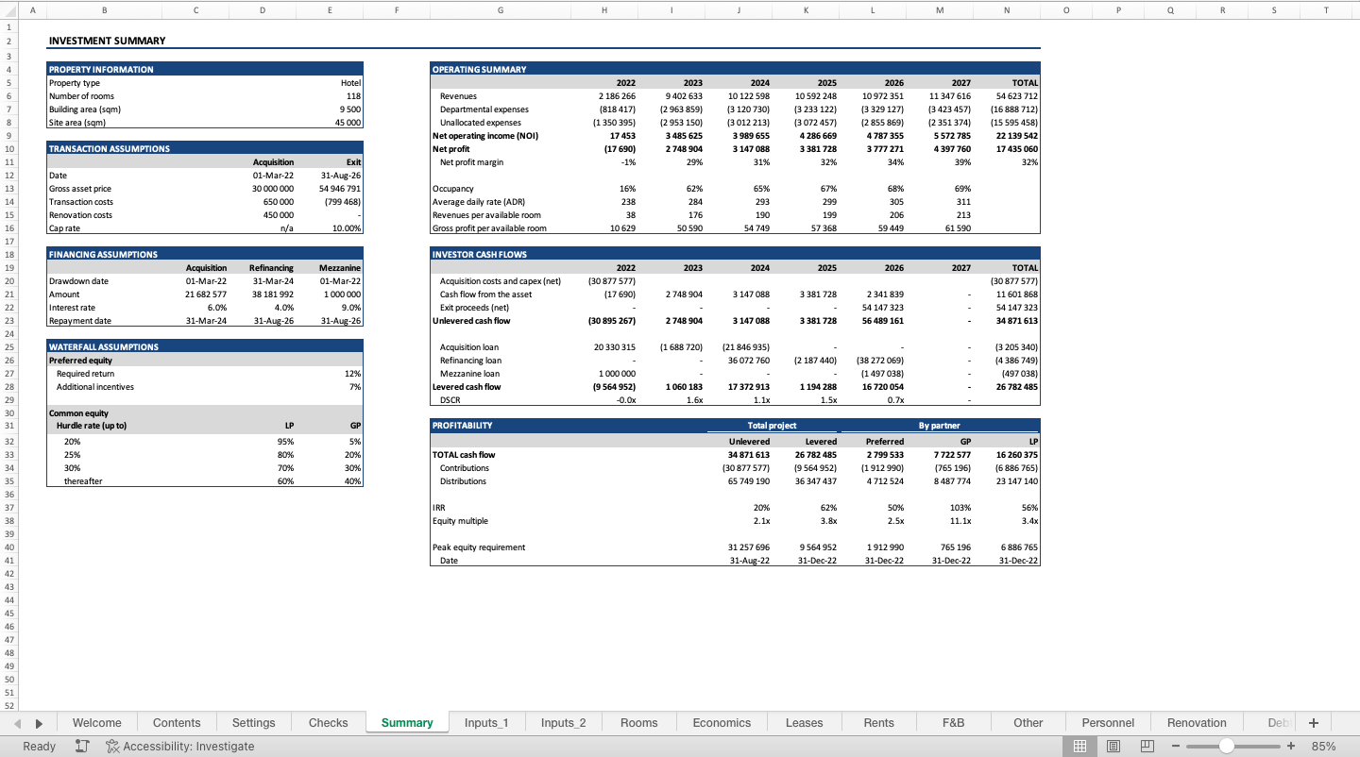Switch to the Rooms sheet tab
Screen dimensions: 1360x757
pos(638,722)
